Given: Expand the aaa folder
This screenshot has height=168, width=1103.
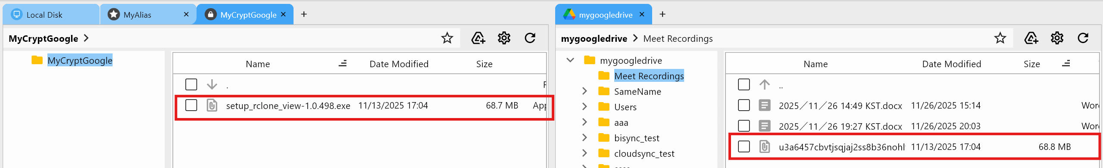Looking at the screenshot, I should (584, 122).
